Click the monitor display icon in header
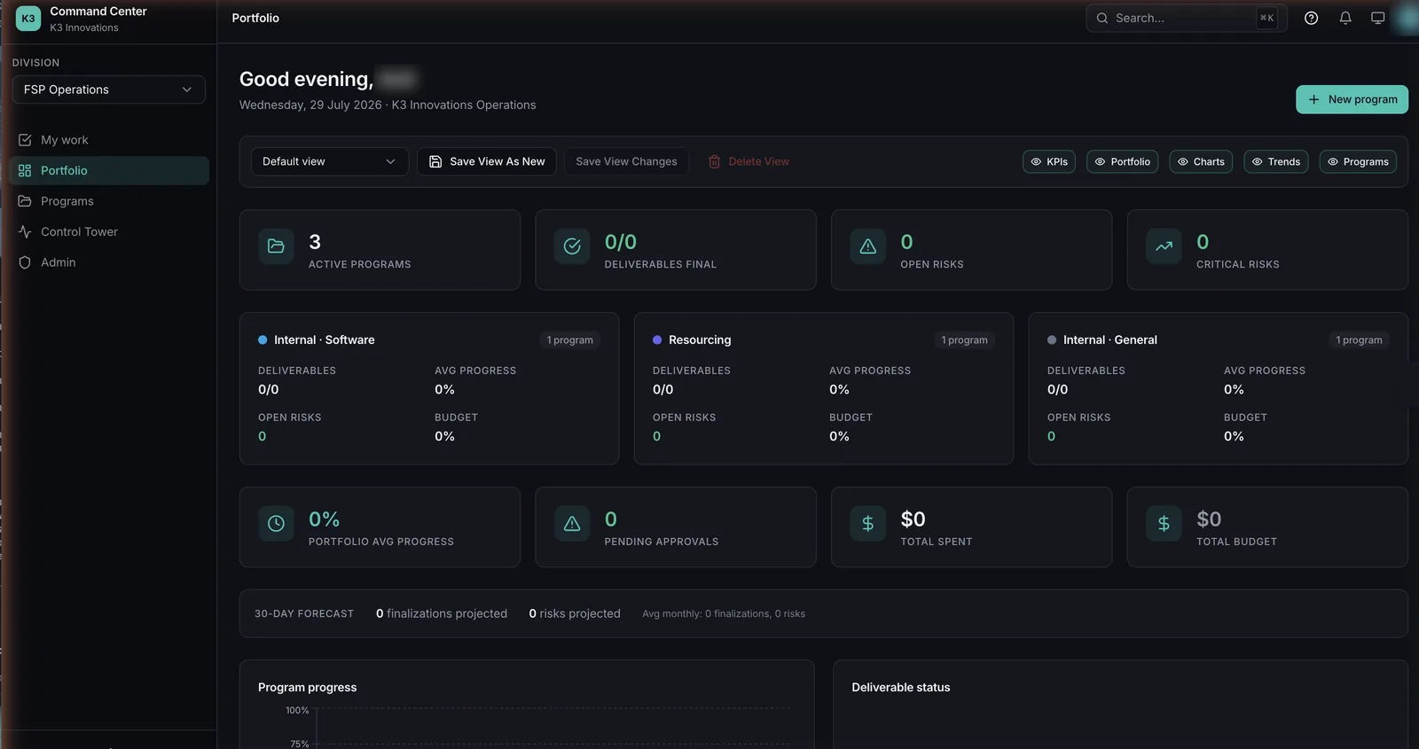 [1377, 18]
